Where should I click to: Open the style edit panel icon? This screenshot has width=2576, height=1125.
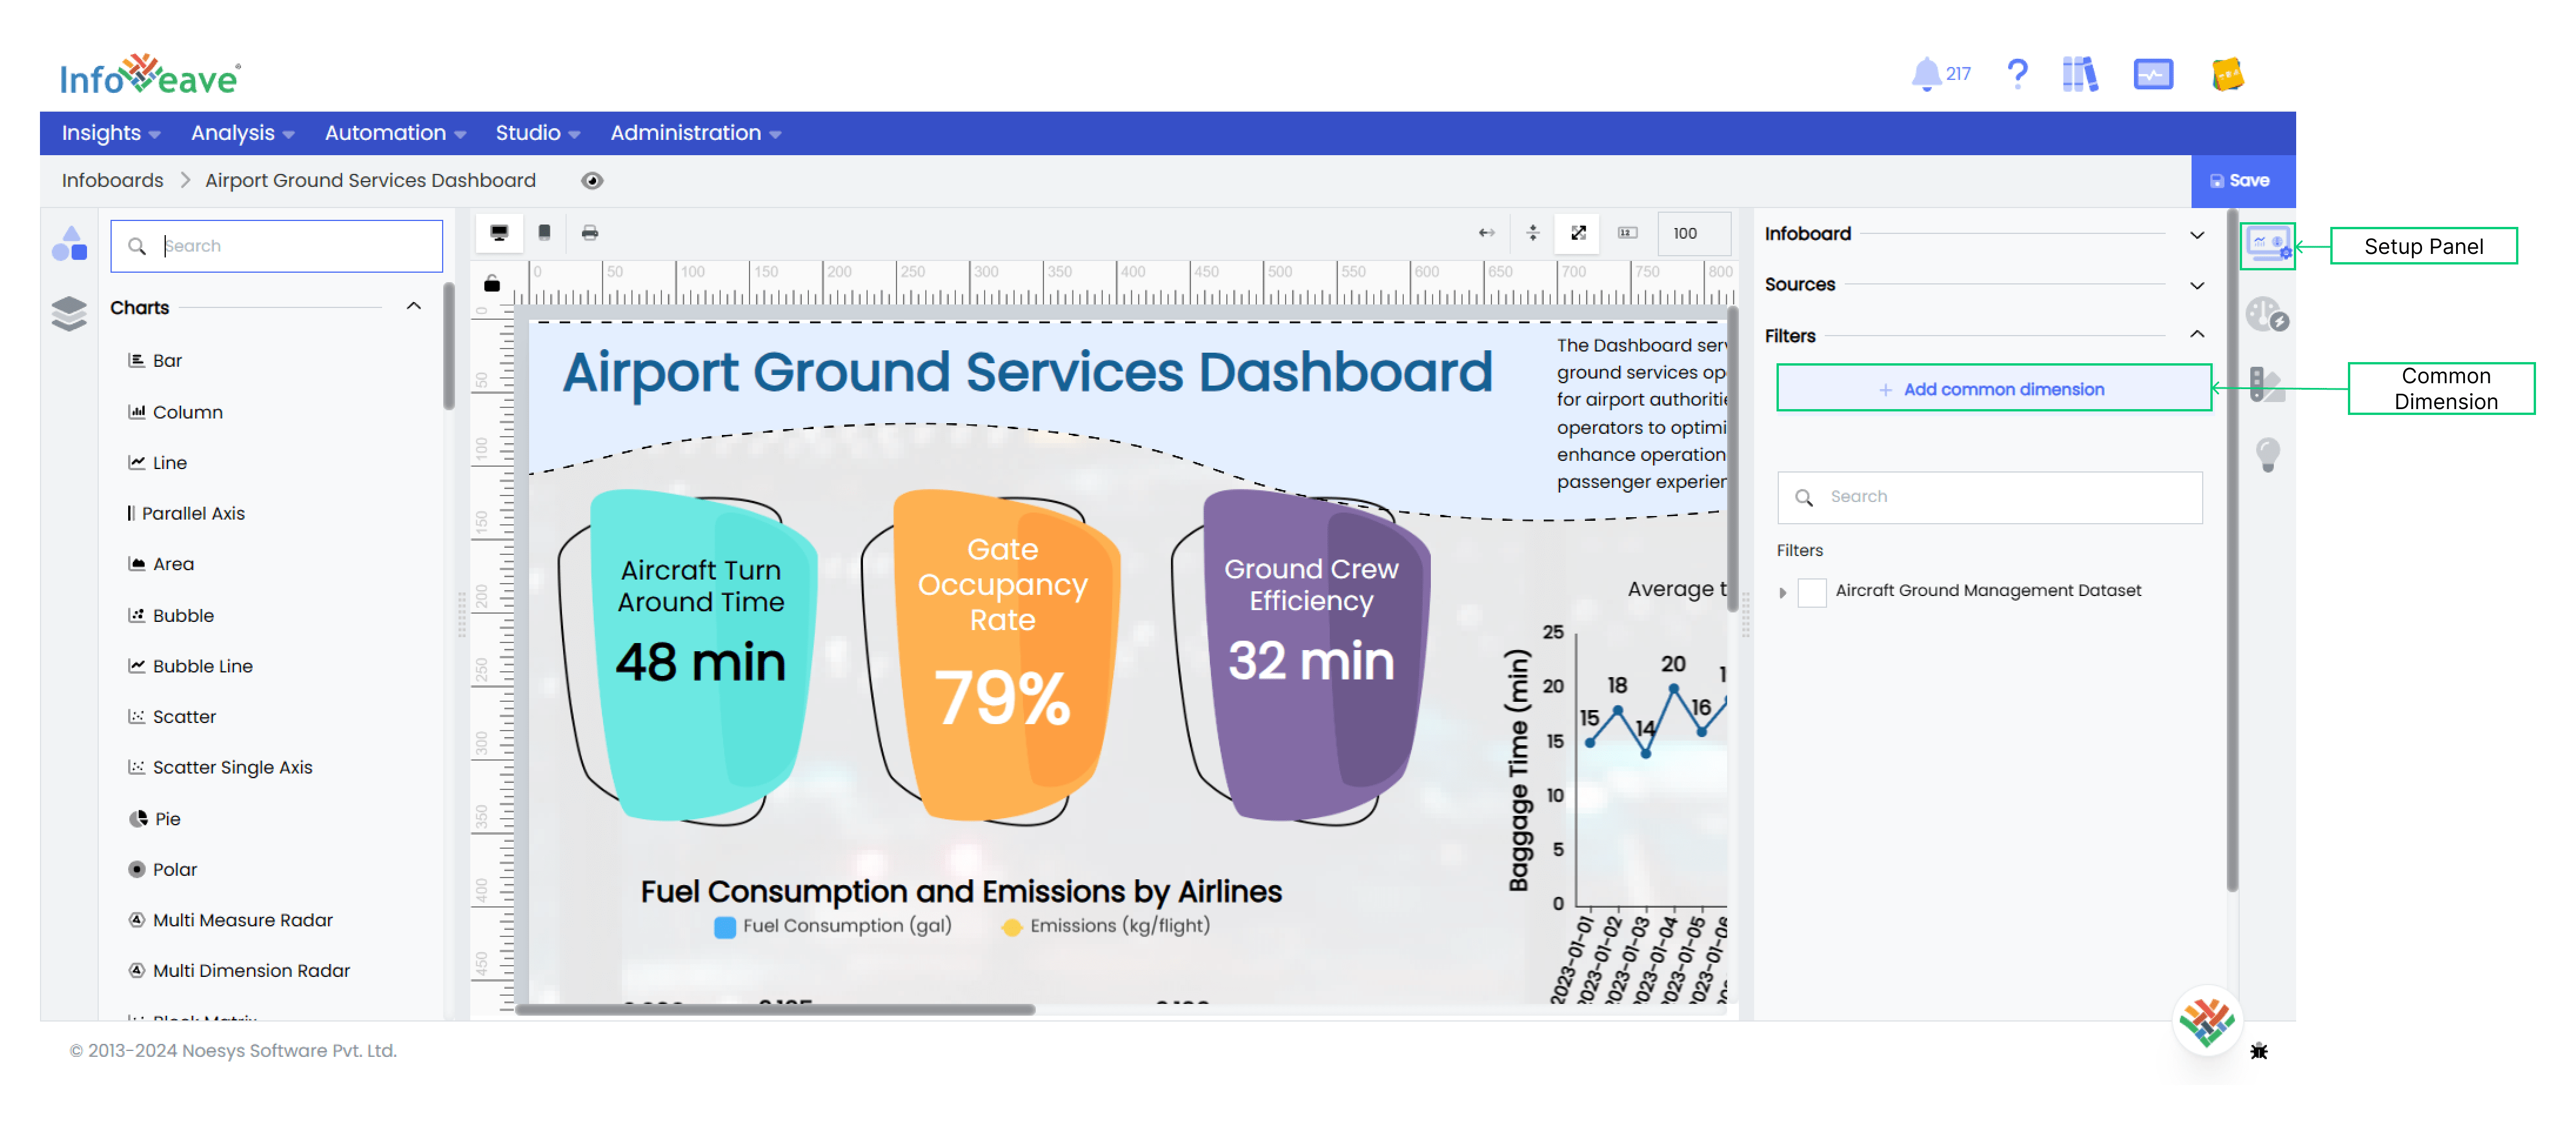[2267, 384]
